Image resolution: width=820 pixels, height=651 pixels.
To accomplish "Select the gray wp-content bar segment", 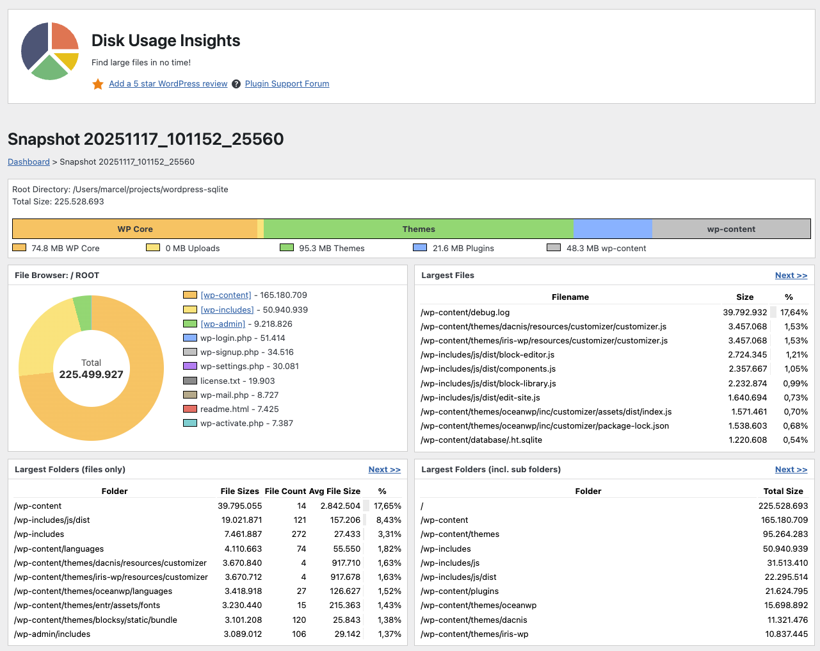I will (730, 229).
